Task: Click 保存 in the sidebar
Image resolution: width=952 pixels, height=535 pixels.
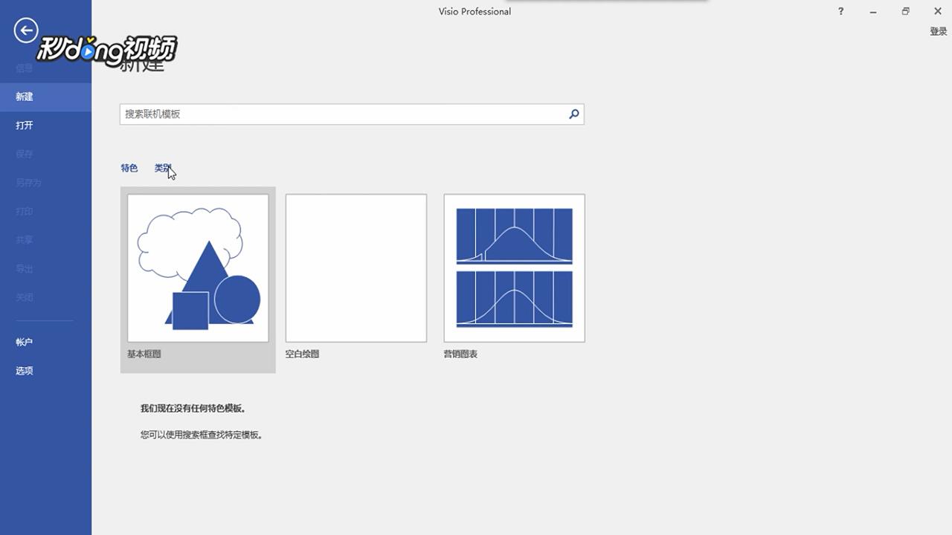Action: [x=25, y=154]
